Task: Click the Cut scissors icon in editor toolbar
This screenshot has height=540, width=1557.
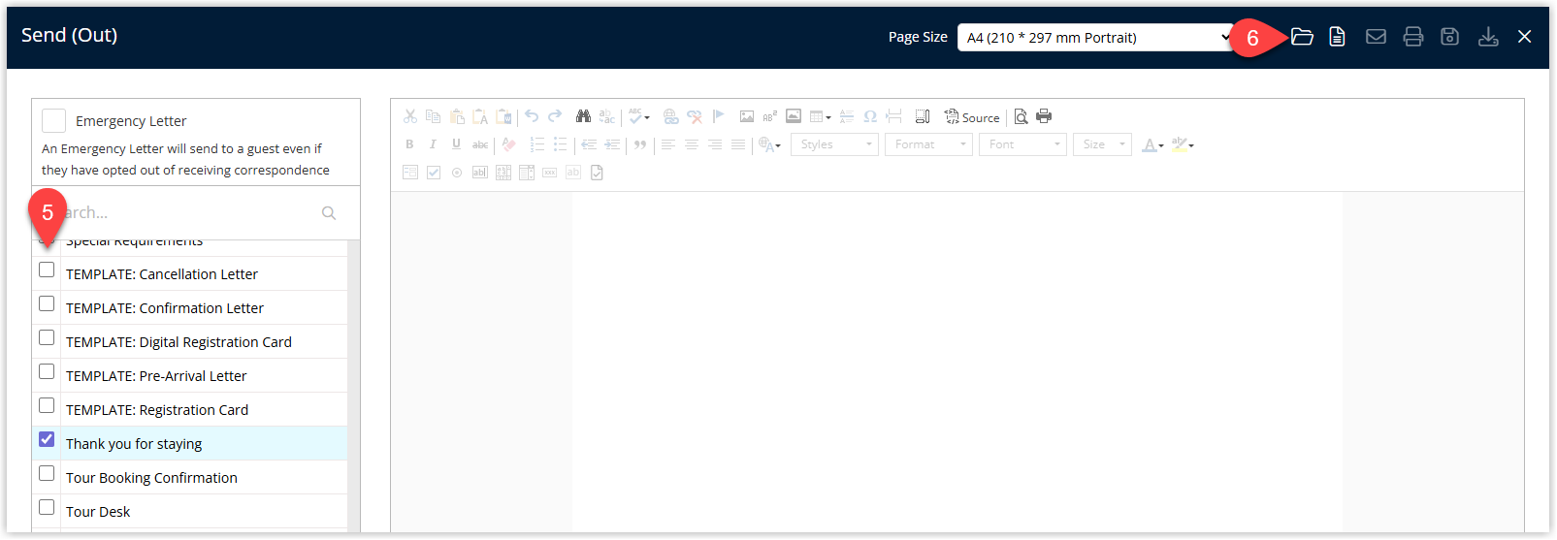Action: click(x=410, y=116)
